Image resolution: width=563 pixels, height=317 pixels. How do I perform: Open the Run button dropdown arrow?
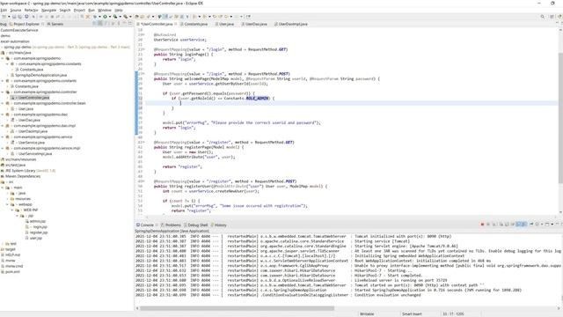point(109,17)
